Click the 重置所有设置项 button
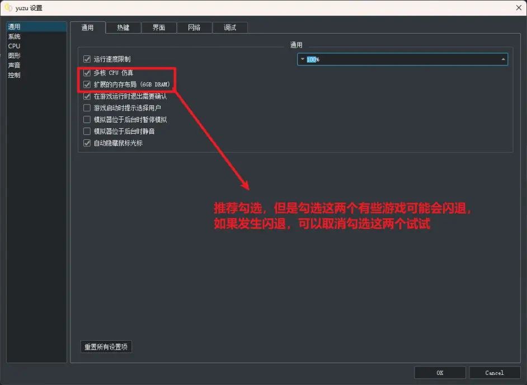This screenshot has width=527, height=385. (106, 347)
